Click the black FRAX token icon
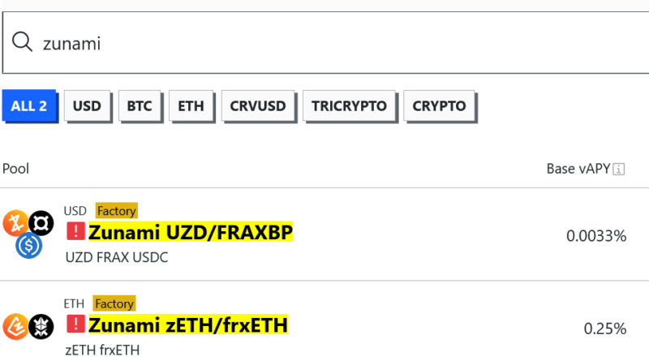The height and width of the screenshot is (361, 649). coord(40,222)
